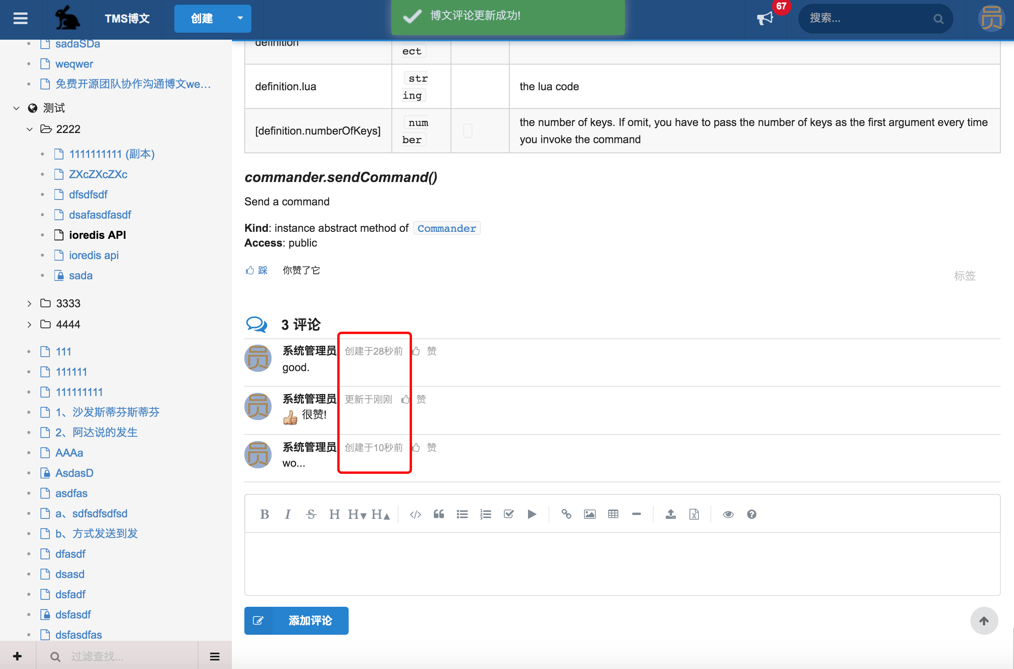Screen dimensions: 1014x669
Task: Click the plus button in the sidebar footer
Action: tap(18, 656)
